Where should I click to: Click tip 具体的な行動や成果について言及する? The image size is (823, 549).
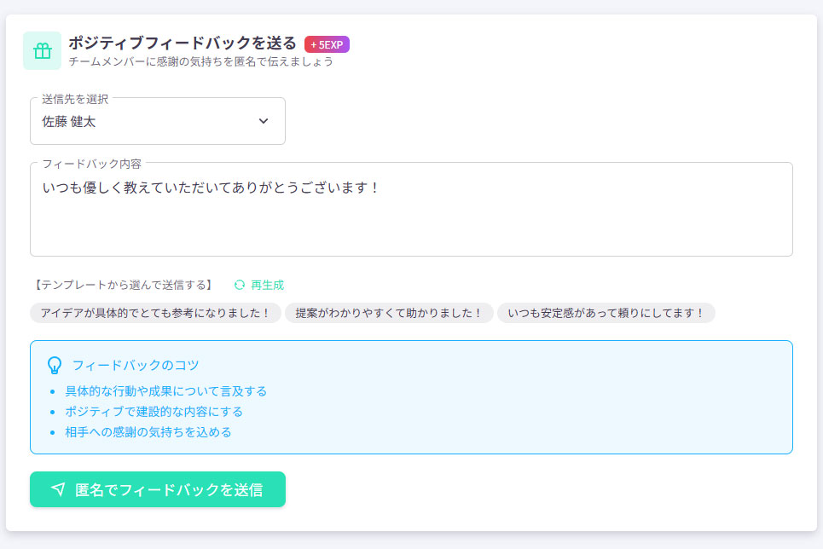point(165,391)
